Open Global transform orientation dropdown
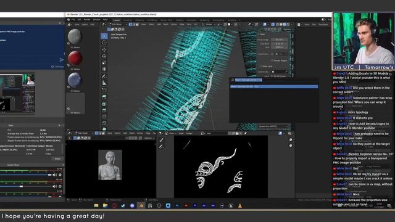 coord(209,25)
